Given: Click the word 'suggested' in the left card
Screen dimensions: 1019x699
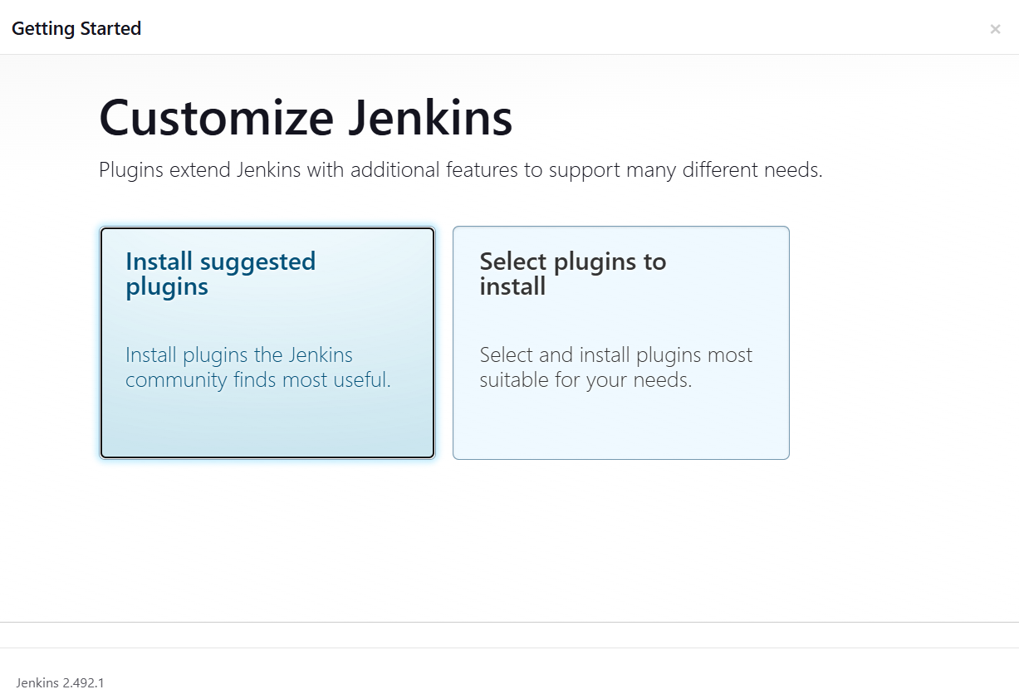Looking at the screenshot, I should pos(257,262).
